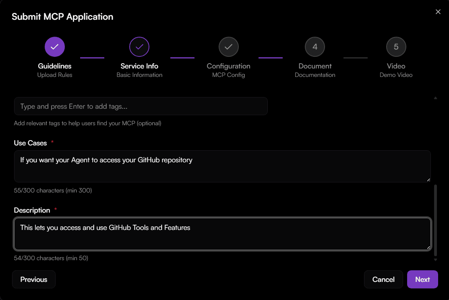Click the Guidelines step checkmark circle

coord(55,47)
